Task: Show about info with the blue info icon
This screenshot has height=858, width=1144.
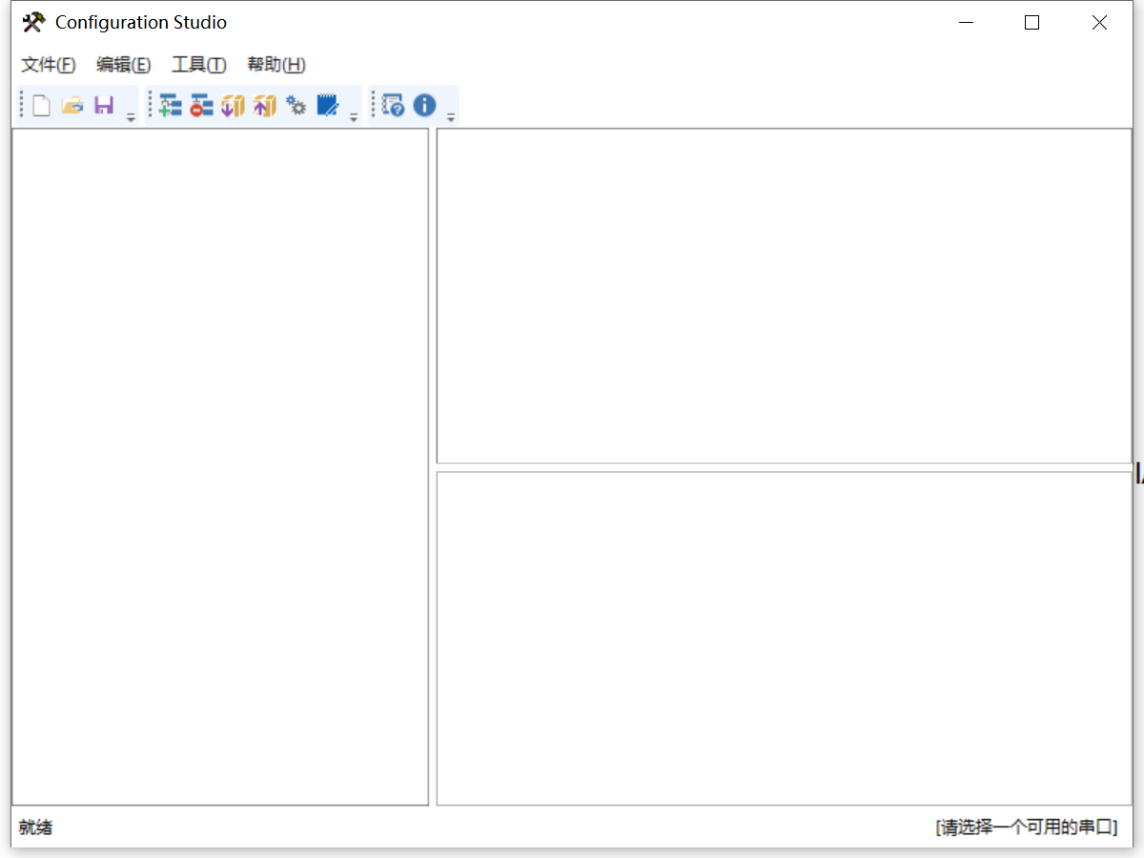Action: click(x=424, y=106)
